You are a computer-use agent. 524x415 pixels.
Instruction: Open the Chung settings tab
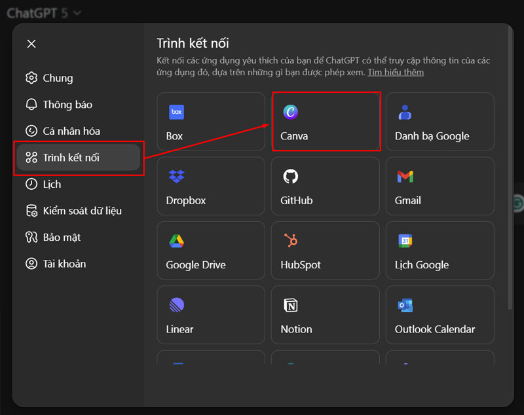click(x=58, y=78)
